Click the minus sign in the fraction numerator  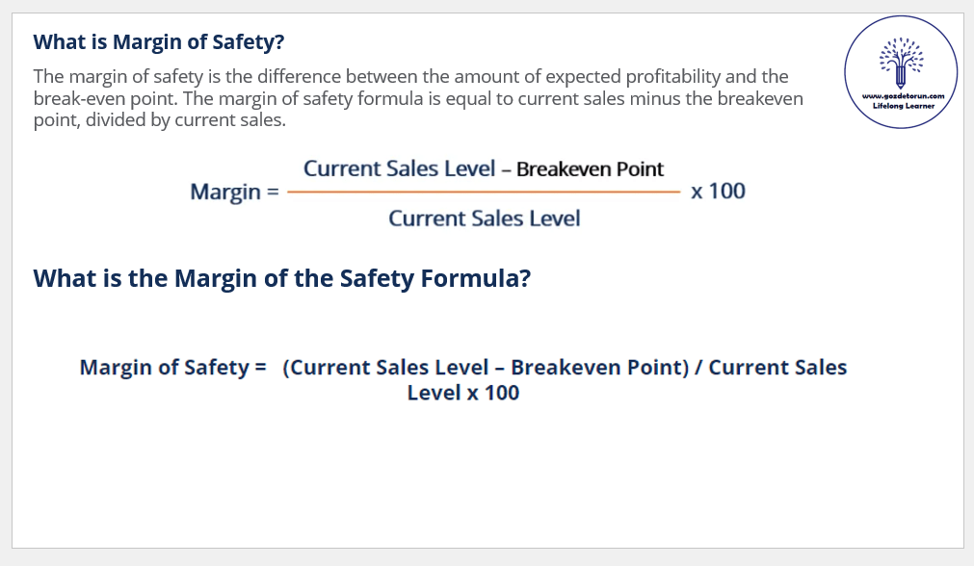506,169
